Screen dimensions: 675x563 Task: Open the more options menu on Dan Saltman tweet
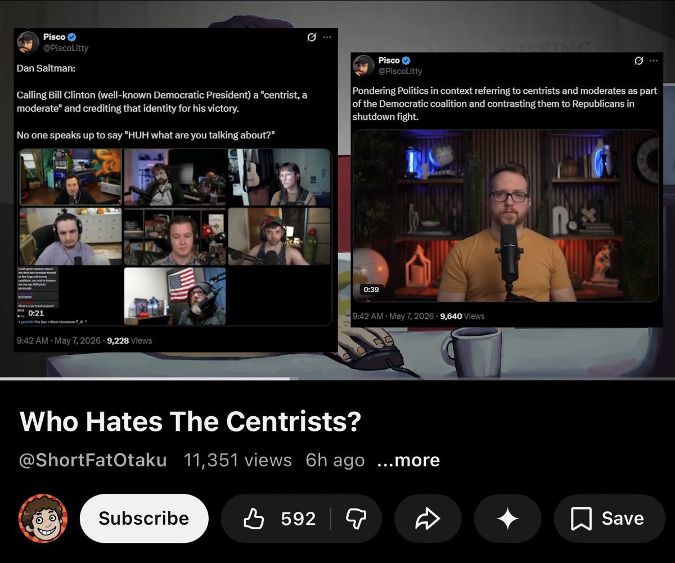327,38
